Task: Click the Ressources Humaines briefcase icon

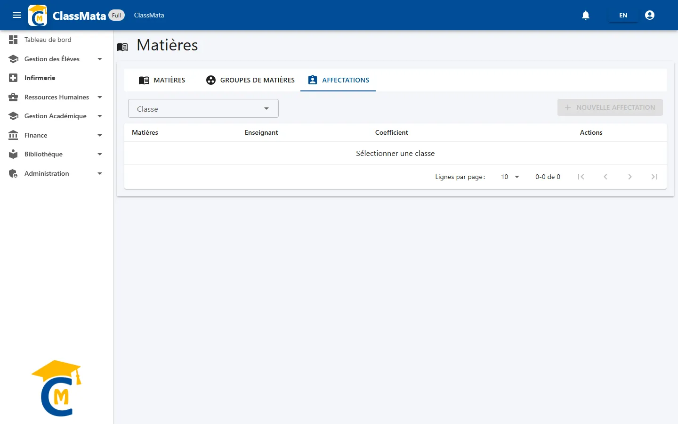Action: point(13,97)
